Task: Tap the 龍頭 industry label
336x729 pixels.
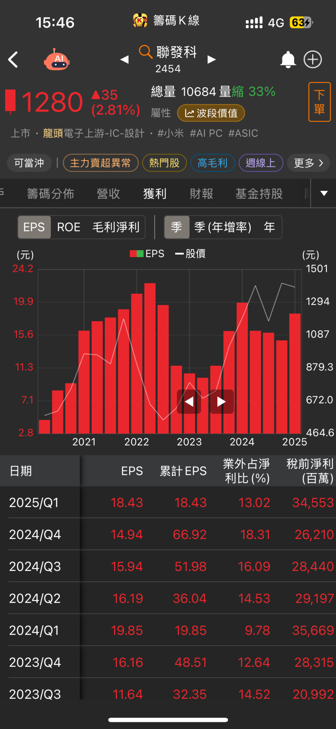Action: [53, 133]
